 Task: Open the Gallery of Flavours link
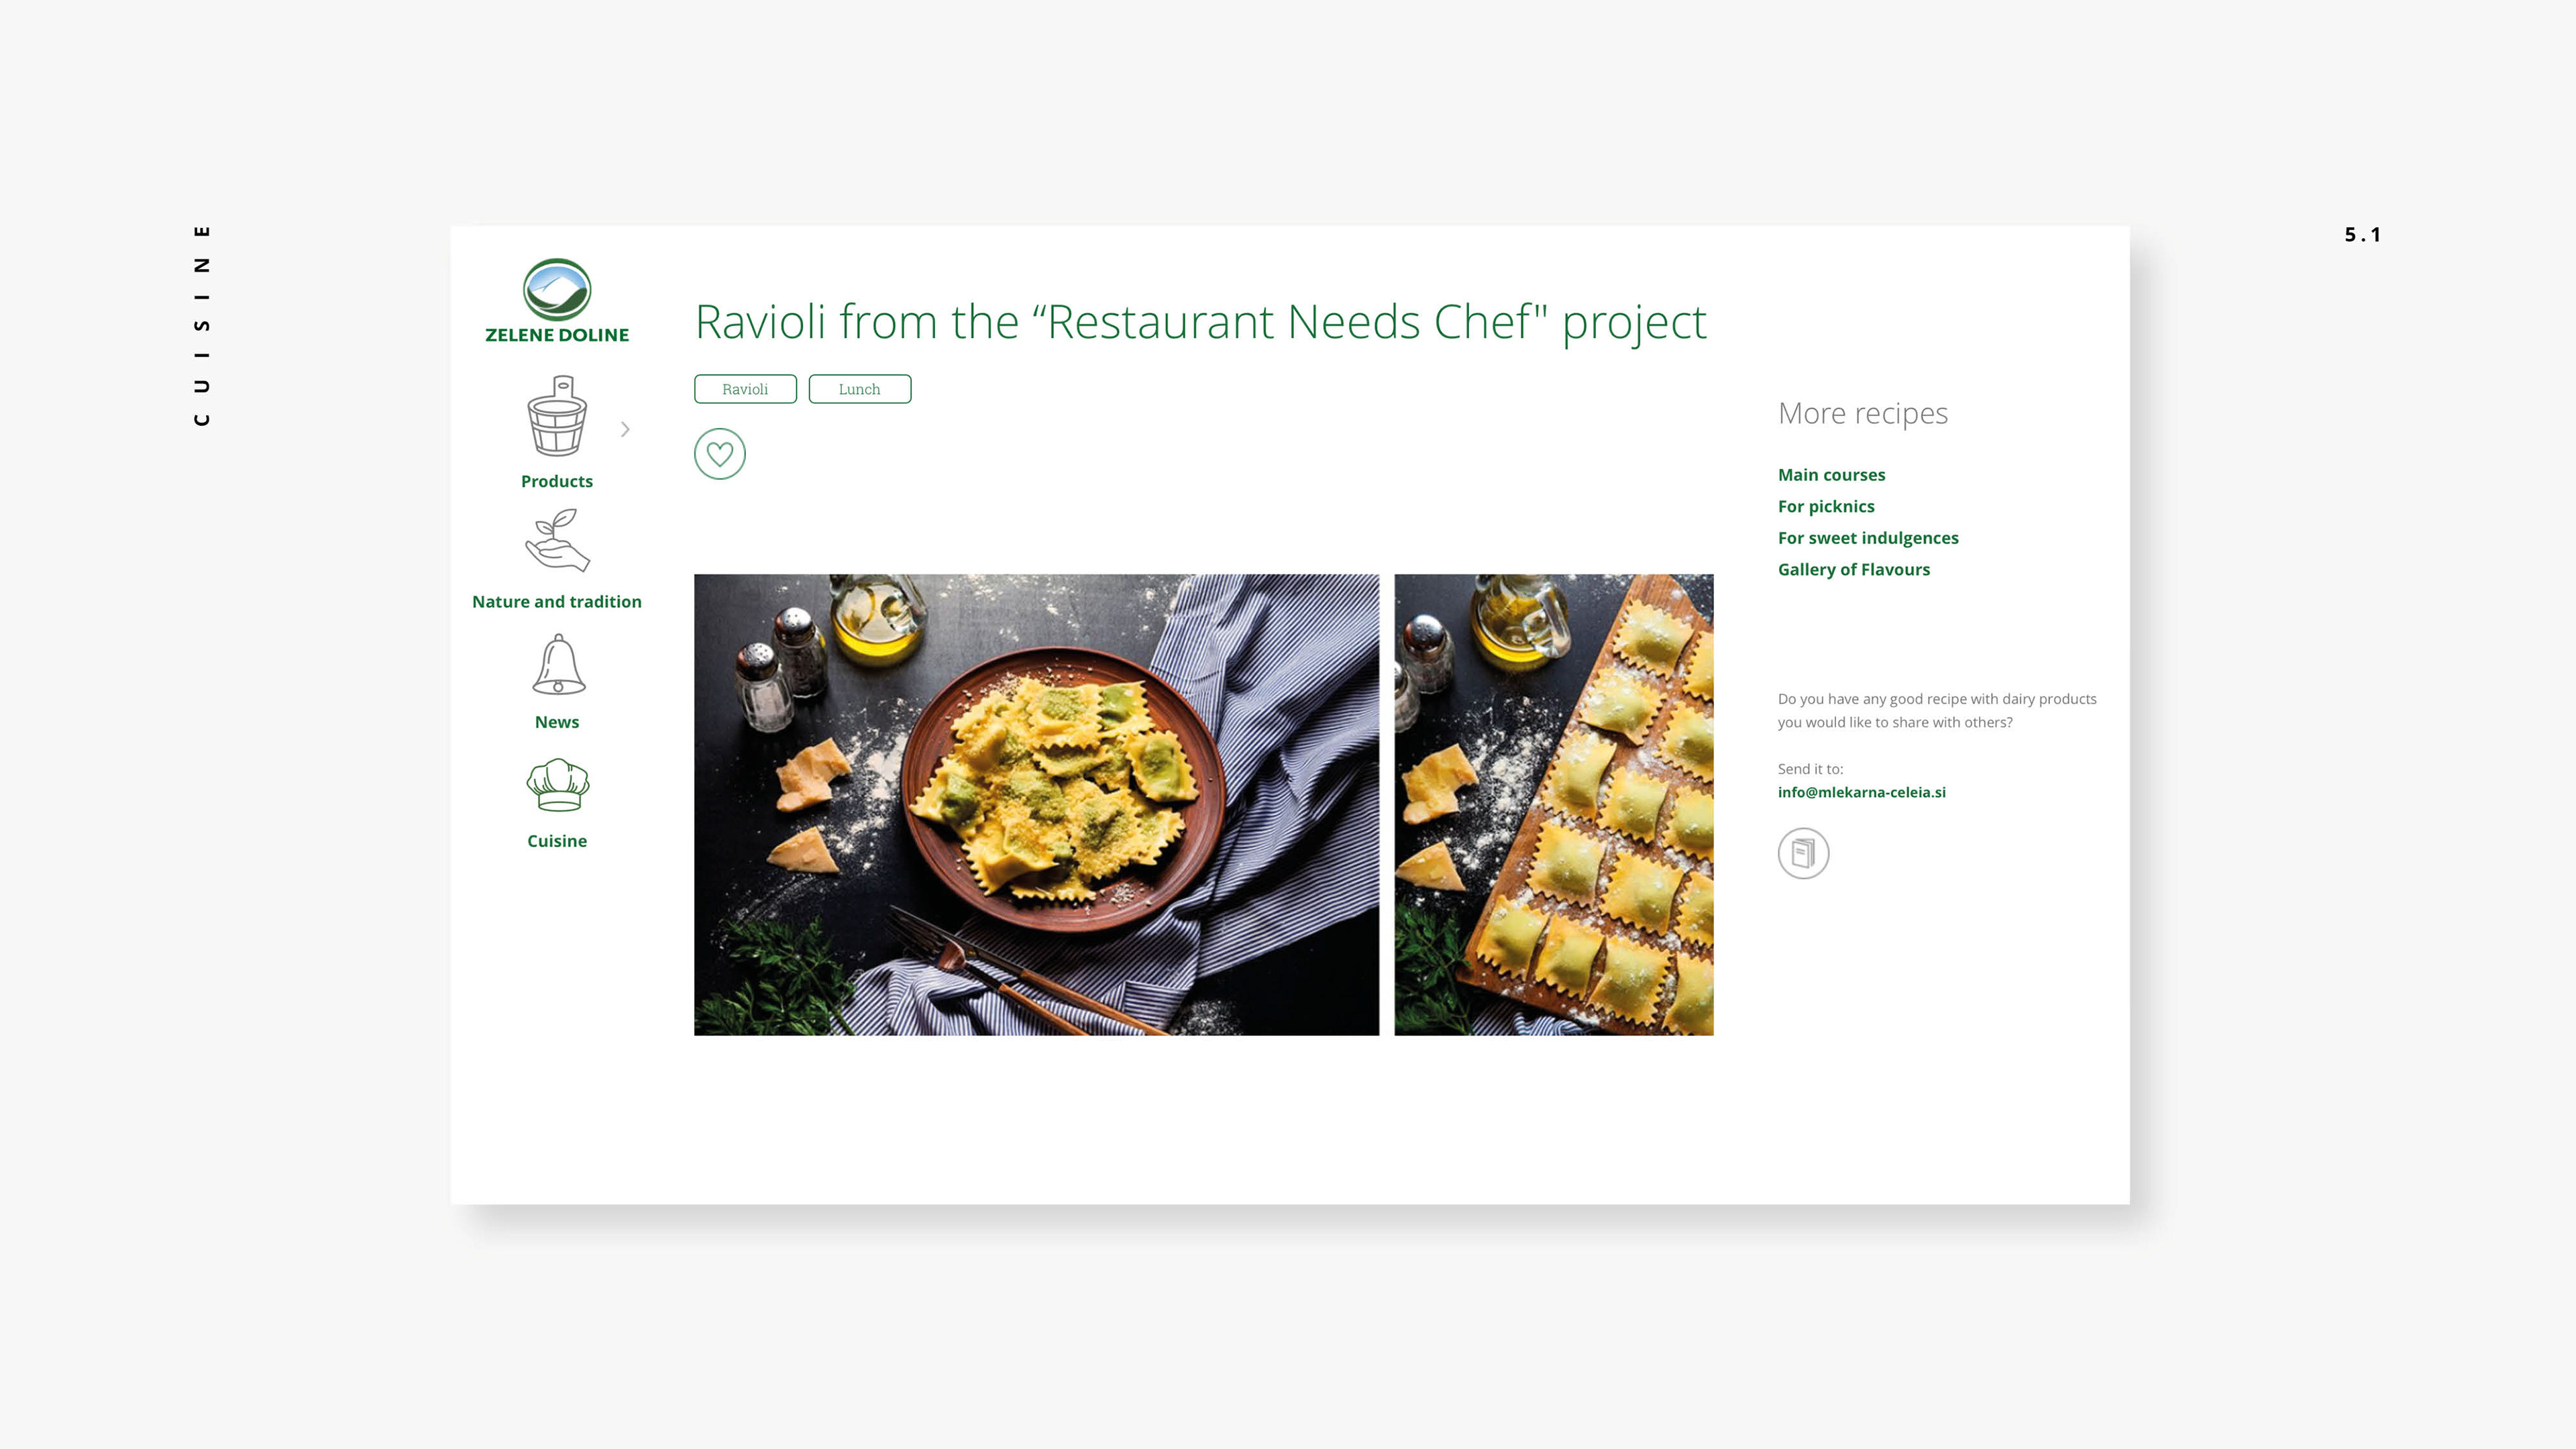pyautogui.click(x=1853, y=569)
